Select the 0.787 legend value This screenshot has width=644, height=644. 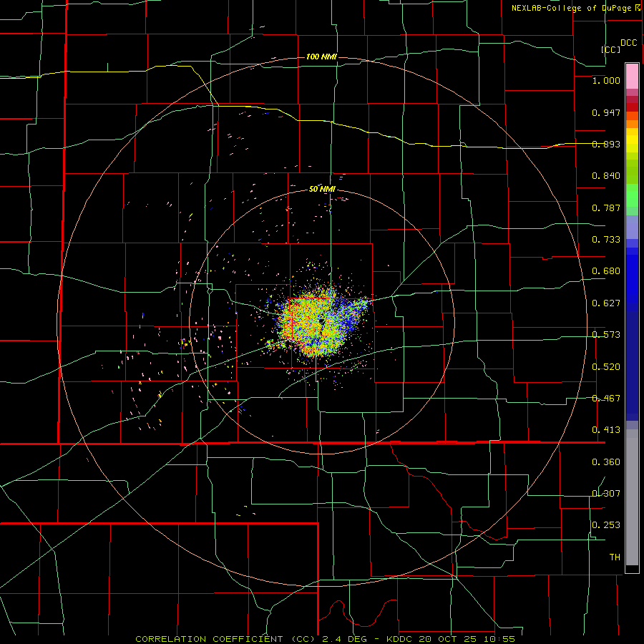[x=606, y=208]
